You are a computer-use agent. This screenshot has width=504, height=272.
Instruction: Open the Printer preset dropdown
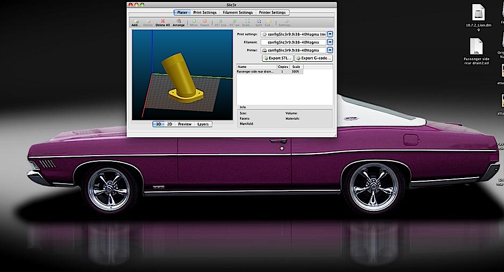330,50
